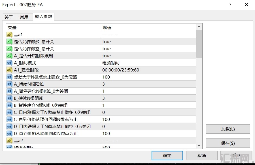255x165 pixels.
Task: Edit value 1 of A_暂停建仓N根K线
Action: 148,91
